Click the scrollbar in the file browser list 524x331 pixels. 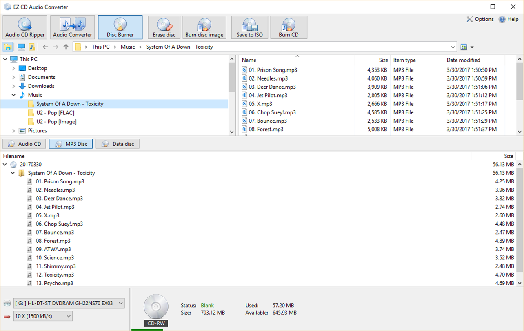point(520,81)
